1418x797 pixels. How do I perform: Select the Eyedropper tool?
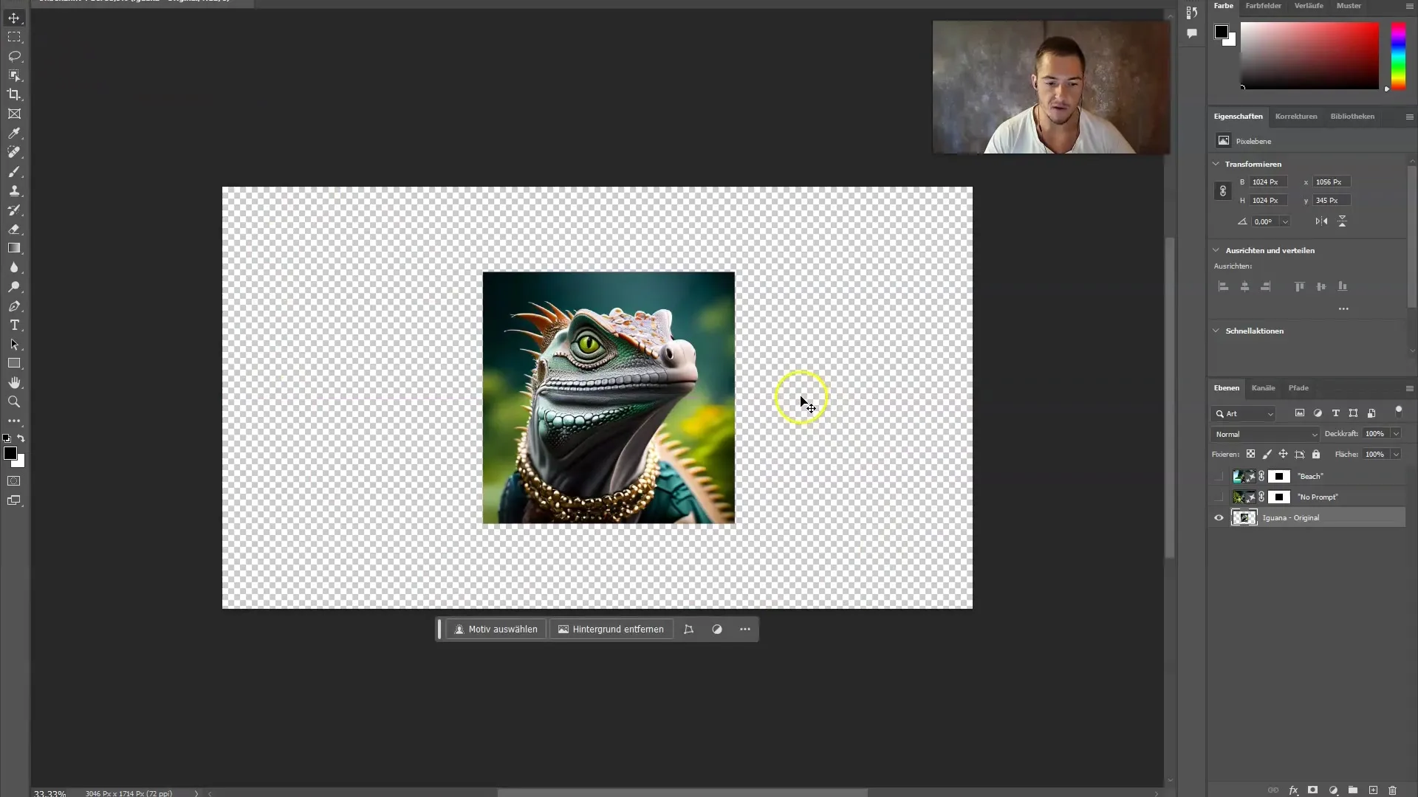click(14, 133)
